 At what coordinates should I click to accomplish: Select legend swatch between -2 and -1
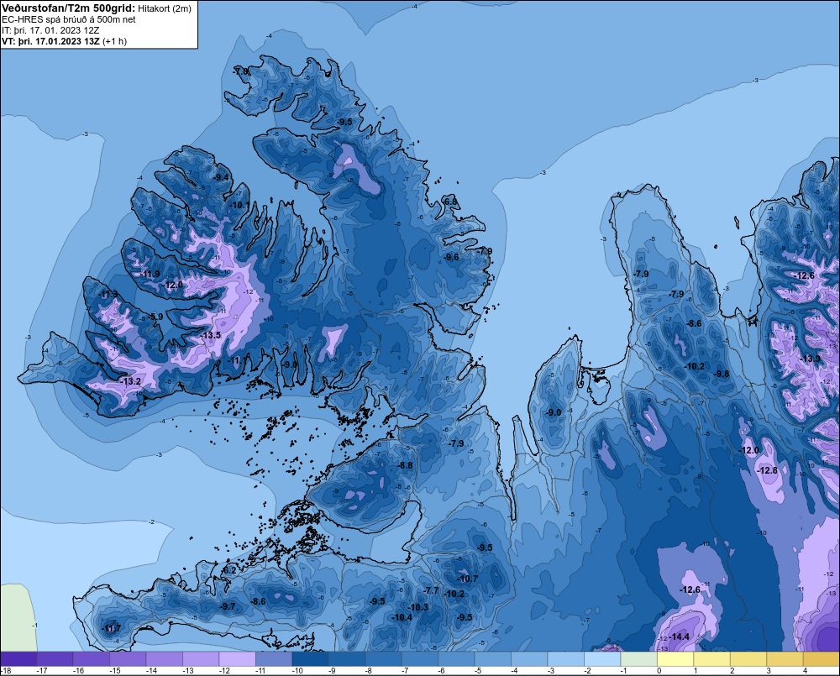[x=601, y=658]
